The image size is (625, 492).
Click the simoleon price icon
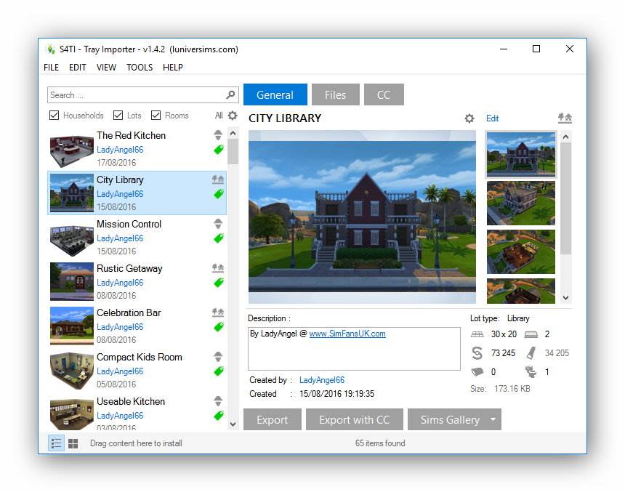click(x=477, y=353)
